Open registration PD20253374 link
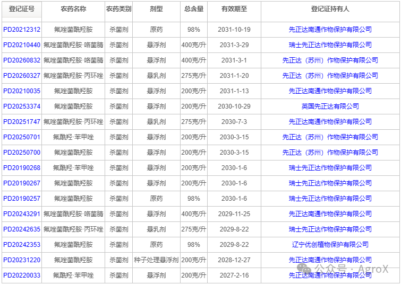401x285 pixels. point(22,106)
